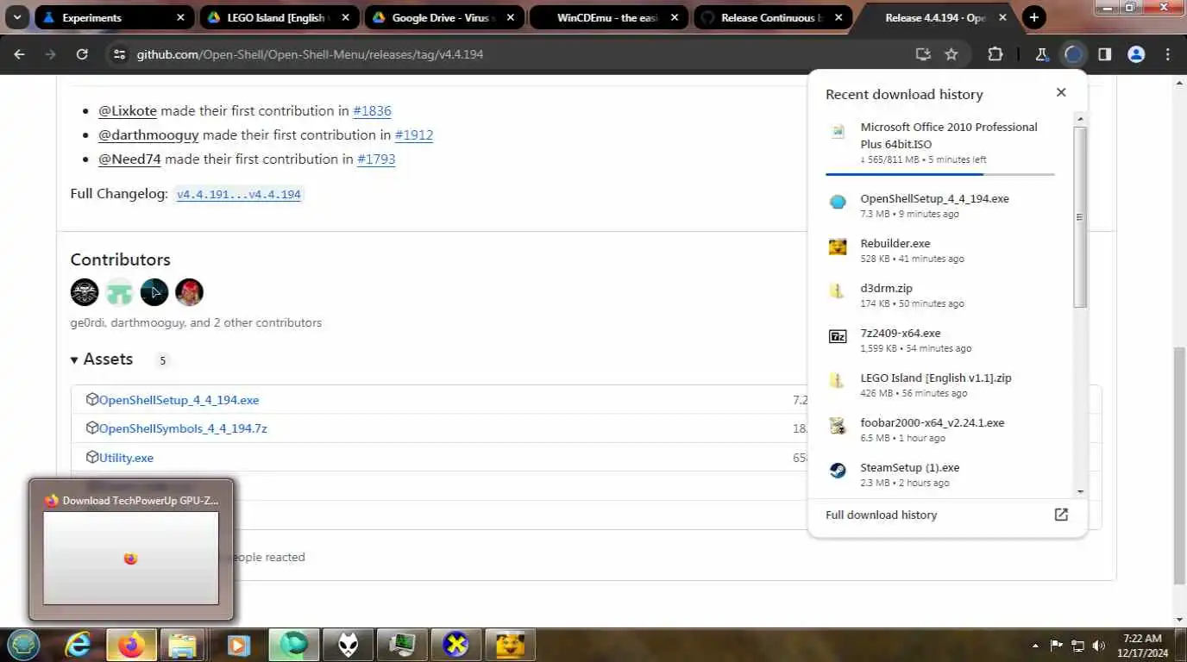Open the @Lixkote profile link
The width and height of the screenshot is (1187, 662).
tap(128, 110)
